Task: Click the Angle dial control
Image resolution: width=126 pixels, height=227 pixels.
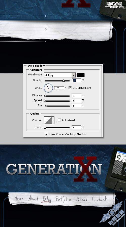Action: pos(48,88)
